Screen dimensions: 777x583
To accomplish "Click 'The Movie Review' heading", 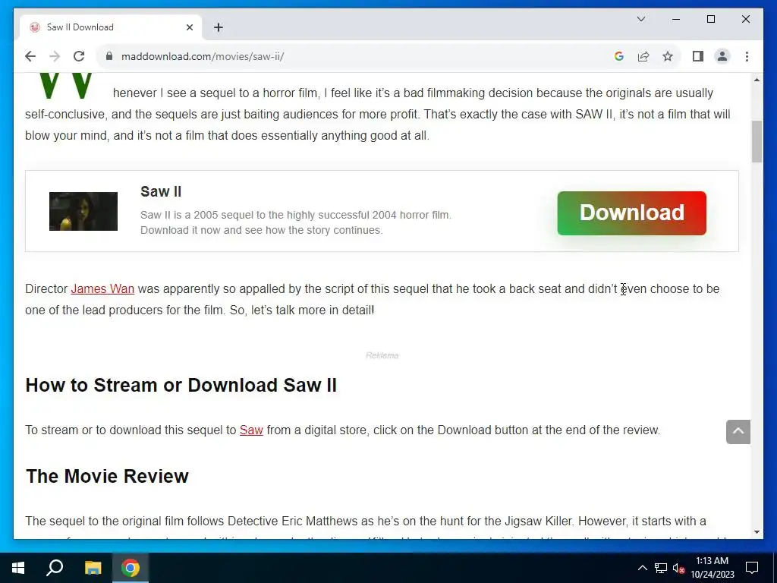I will 107,476.
